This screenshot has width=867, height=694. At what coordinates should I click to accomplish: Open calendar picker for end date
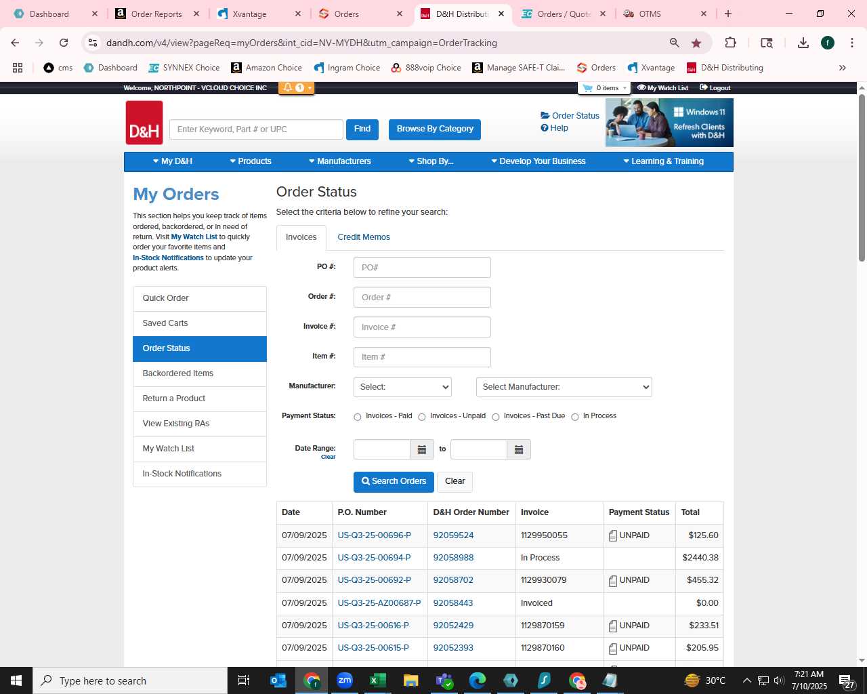tap(519, 449)
